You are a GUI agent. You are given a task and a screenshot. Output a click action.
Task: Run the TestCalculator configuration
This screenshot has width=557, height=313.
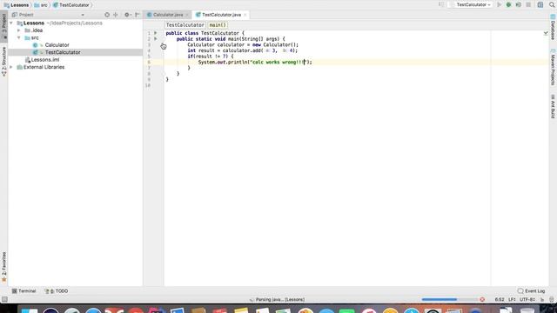tap(499, 5)
